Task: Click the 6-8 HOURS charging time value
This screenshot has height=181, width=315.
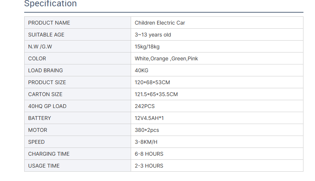Action: 149,154
